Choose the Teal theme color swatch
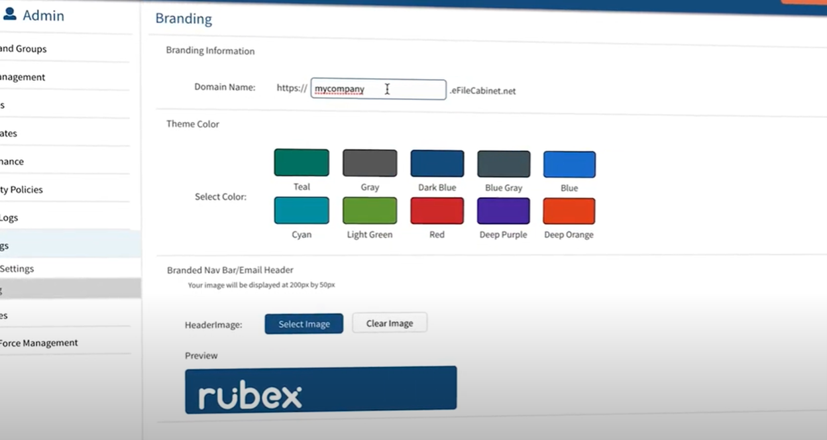The width and height of the screenshot is (827, 440). point(302,162)
